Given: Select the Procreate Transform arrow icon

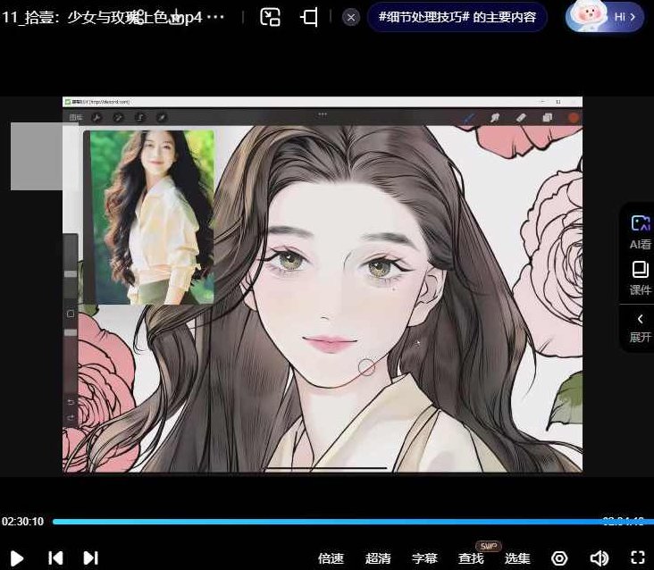Looking at the screenshot, I should coord(162,118).
